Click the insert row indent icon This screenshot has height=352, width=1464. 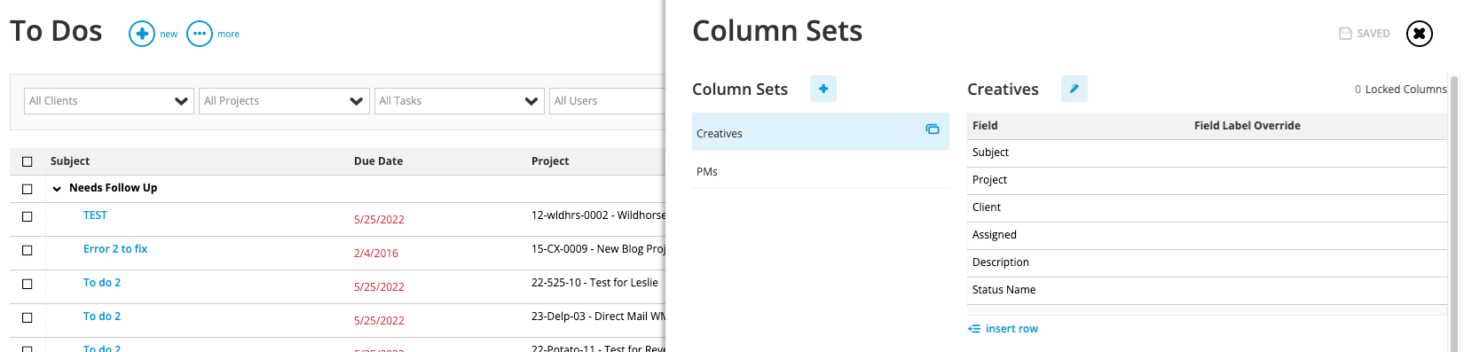974,329
